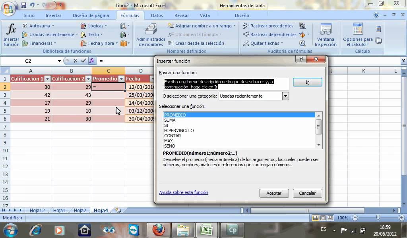Open the Calificacion 2 filter dropdown
The height and width of the screenshot is (238, 407).
point(88,79)
